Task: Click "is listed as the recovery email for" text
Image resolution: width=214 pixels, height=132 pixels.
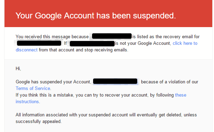Action: [x=166, y=37]
